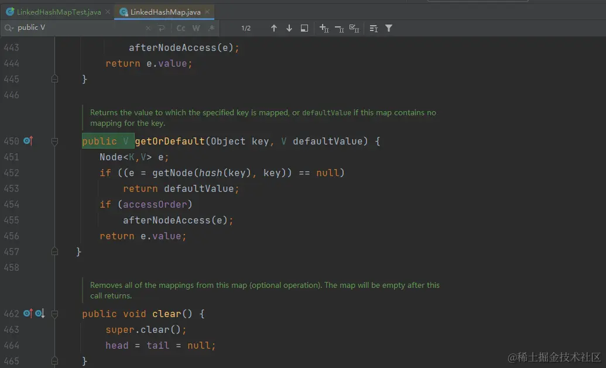606x368 pixels.
Task: Add selection for next occurrence
Action: pos(324,28)
